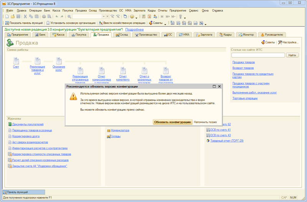Click 'Напомнить позже' in the dialog
This screenshot has height=202, width=307.
tap(205, 122)
